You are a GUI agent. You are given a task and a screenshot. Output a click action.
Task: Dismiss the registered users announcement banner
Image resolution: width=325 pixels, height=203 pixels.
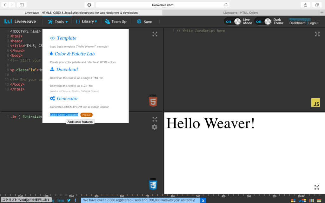point(203,200)
